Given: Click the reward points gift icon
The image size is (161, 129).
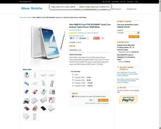Looking at the screenshot, I should click(73, 96).
